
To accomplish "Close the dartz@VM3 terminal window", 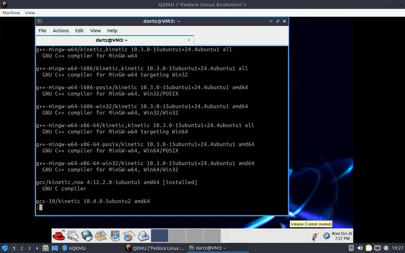I will click(284, 21).
